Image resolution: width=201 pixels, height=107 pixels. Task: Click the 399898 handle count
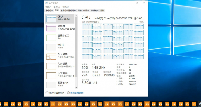[x=109, y=75]
